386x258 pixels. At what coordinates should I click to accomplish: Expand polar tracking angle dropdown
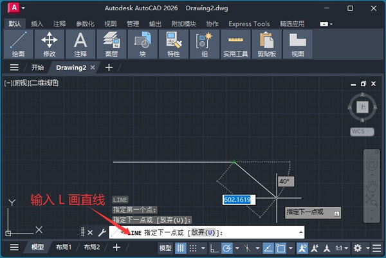point(237,248)
